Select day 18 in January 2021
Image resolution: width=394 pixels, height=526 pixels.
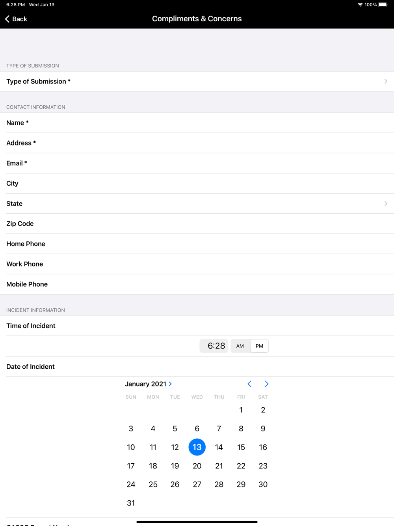click(x=153, y=466)
